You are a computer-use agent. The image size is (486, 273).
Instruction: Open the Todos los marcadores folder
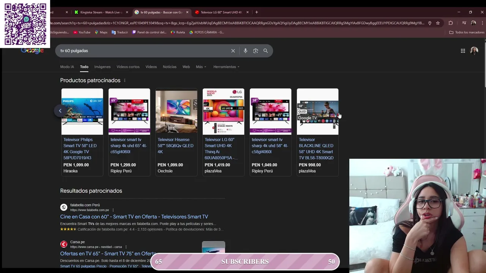(467, 32)
